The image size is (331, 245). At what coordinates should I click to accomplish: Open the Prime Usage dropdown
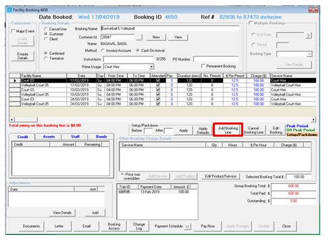tap(151, 67)
